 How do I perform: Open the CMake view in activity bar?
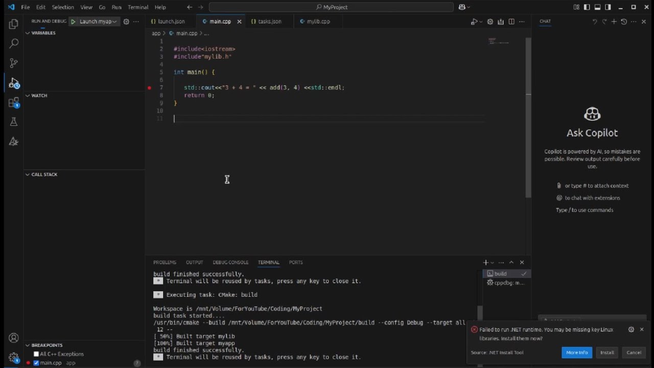(14, 142)
